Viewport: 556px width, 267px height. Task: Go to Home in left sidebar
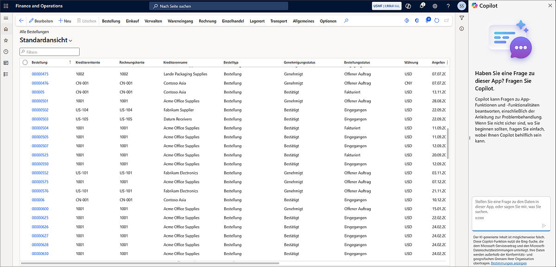tap(6, 29)
